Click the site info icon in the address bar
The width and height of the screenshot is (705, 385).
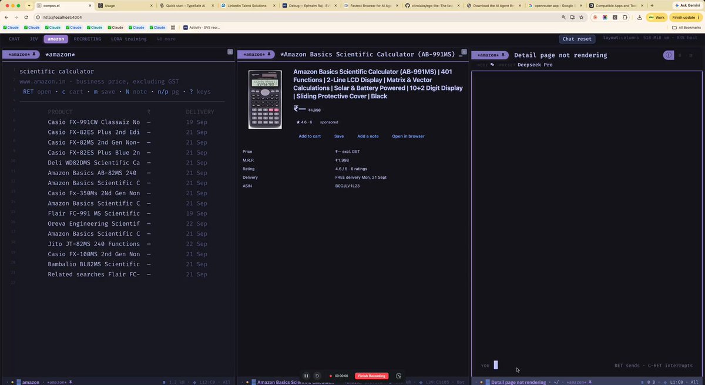coord(38,17)
